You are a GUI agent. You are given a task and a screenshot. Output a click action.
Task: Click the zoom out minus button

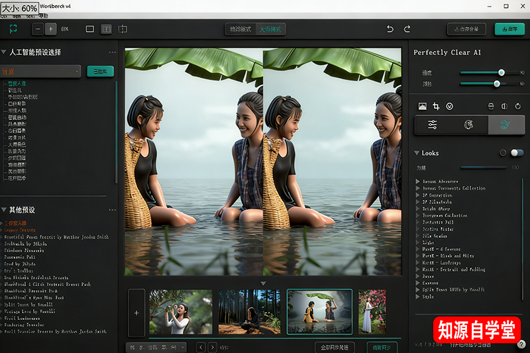pos(37,29)
